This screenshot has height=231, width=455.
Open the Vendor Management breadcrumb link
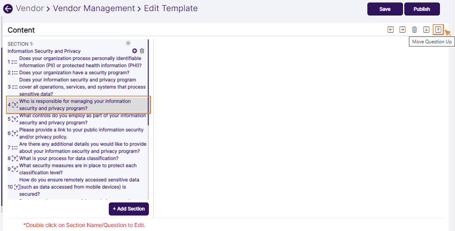click(x=94, y=8)
